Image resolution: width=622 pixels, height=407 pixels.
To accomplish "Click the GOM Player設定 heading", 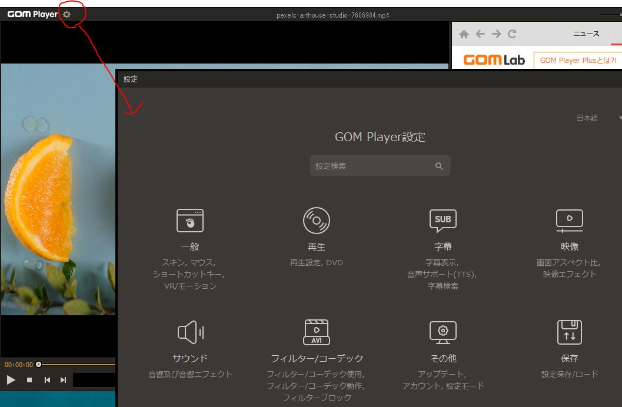I will pos(380,136).
